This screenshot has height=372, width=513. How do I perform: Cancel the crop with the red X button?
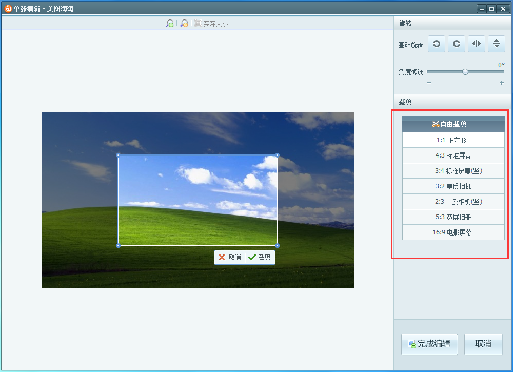click(x=229, y=257)
